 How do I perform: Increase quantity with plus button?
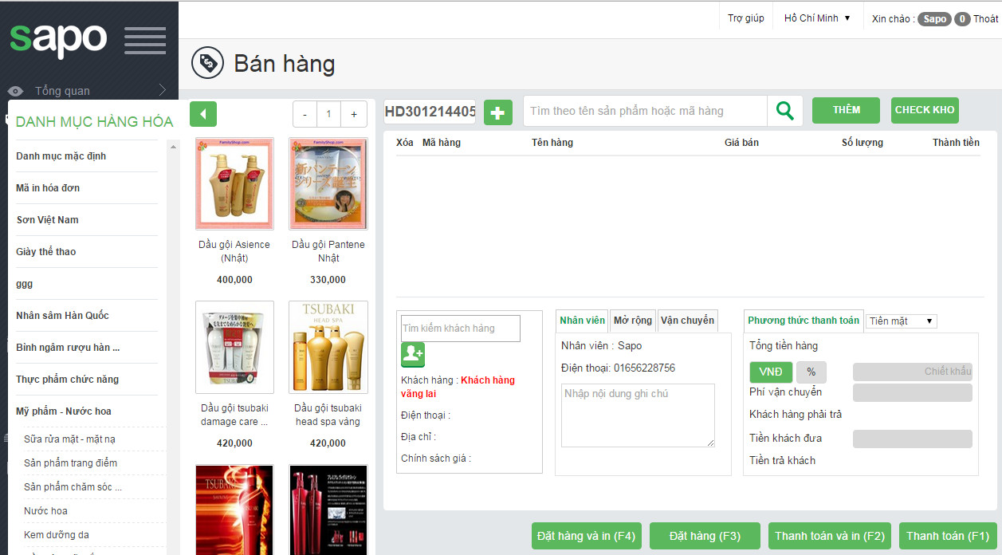(x=354, y=114)
